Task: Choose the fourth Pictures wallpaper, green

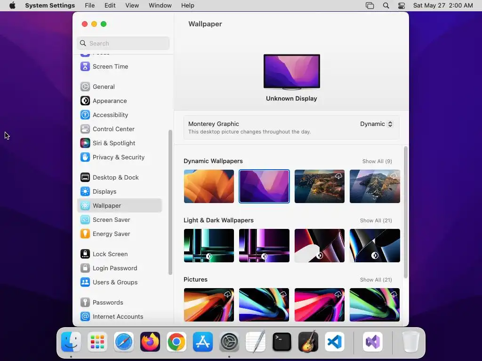Action: click(375, 305)
